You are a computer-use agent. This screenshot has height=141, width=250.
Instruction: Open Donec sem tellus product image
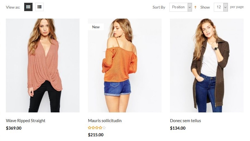207,66
